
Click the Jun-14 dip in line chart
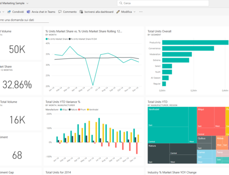93,85
